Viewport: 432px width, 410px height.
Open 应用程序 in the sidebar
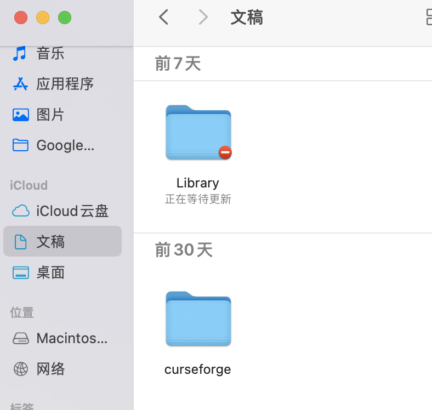(x=65, y=84)
